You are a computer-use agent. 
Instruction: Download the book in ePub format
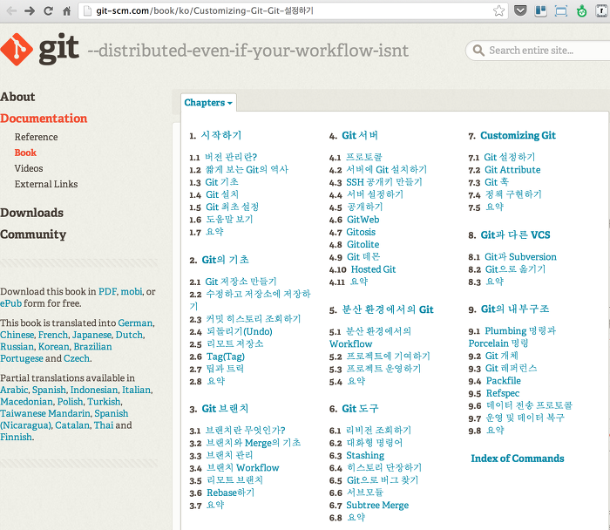coord(10,303)
